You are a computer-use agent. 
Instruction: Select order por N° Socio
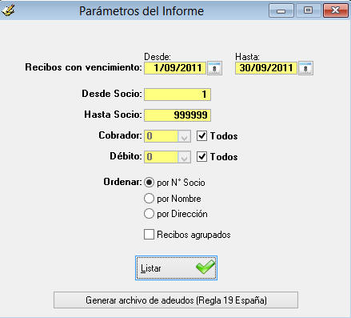pos(149,183)
